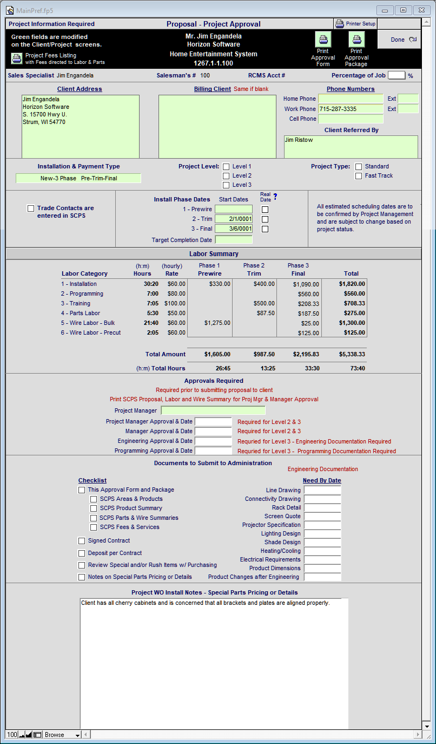
Task: Click Manager Approval & Date field
Action: tap(213, 432)
